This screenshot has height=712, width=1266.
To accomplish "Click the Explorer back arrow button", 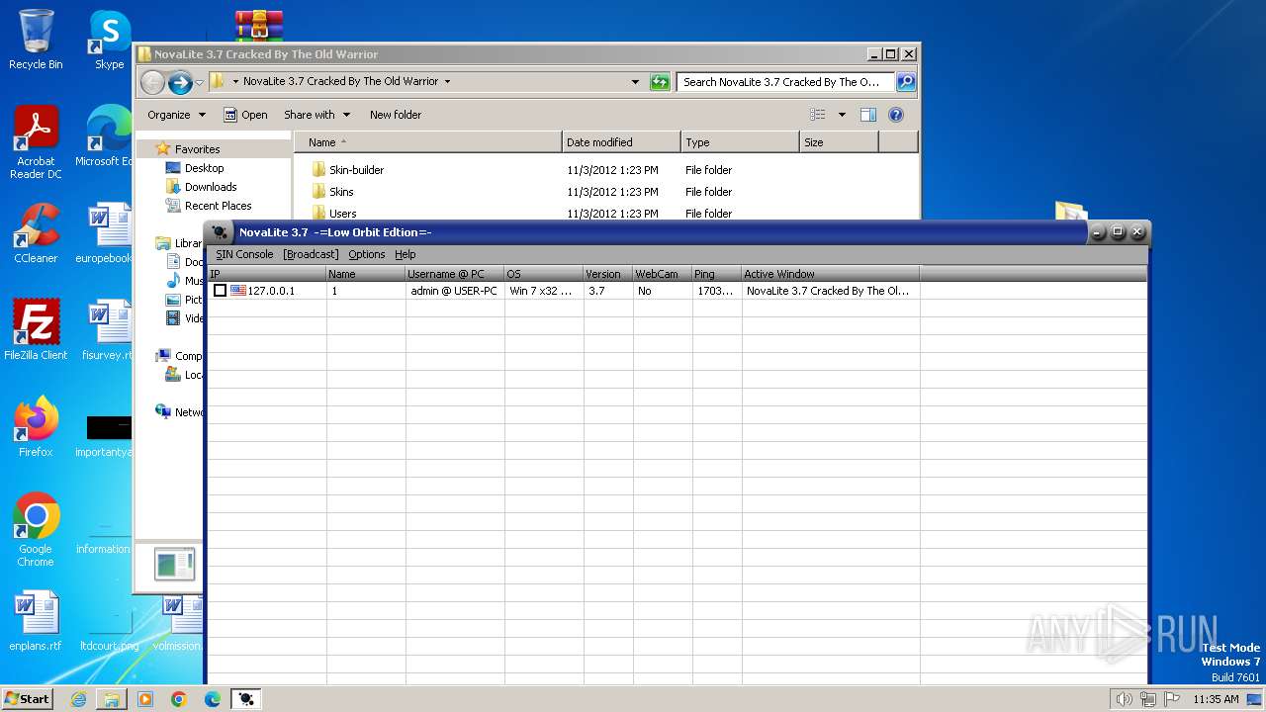I will (152, 82).
